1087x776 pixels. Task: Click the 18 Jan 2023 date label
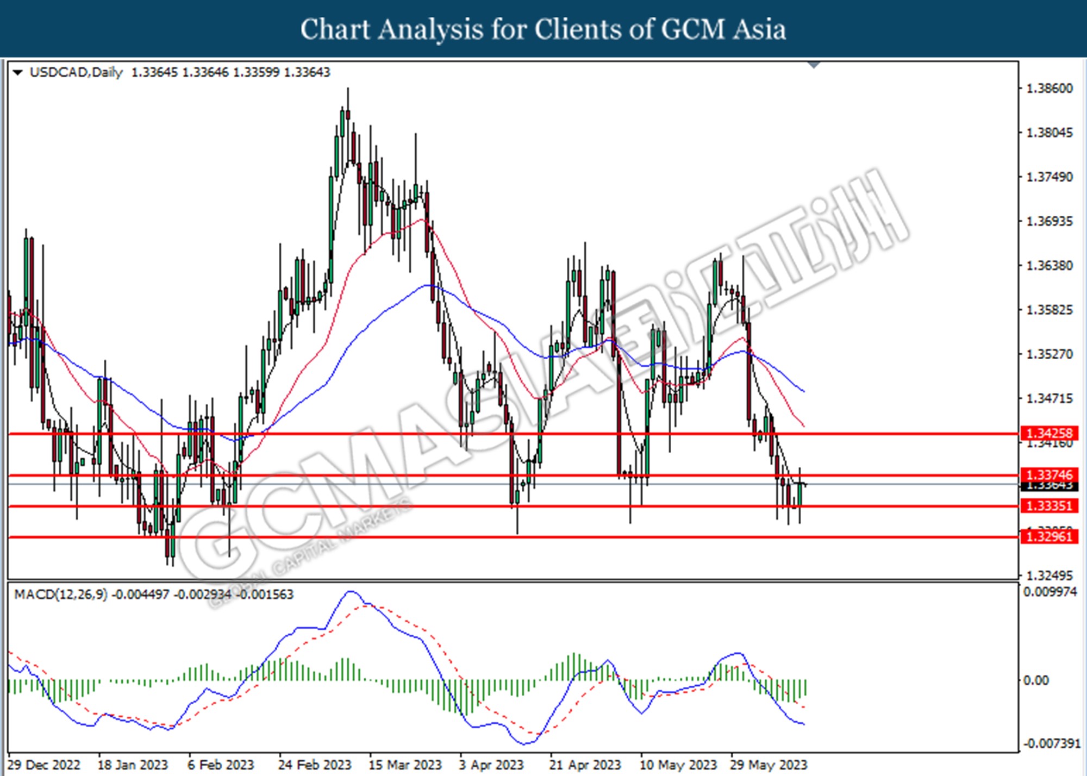click(x=133, y=765)
